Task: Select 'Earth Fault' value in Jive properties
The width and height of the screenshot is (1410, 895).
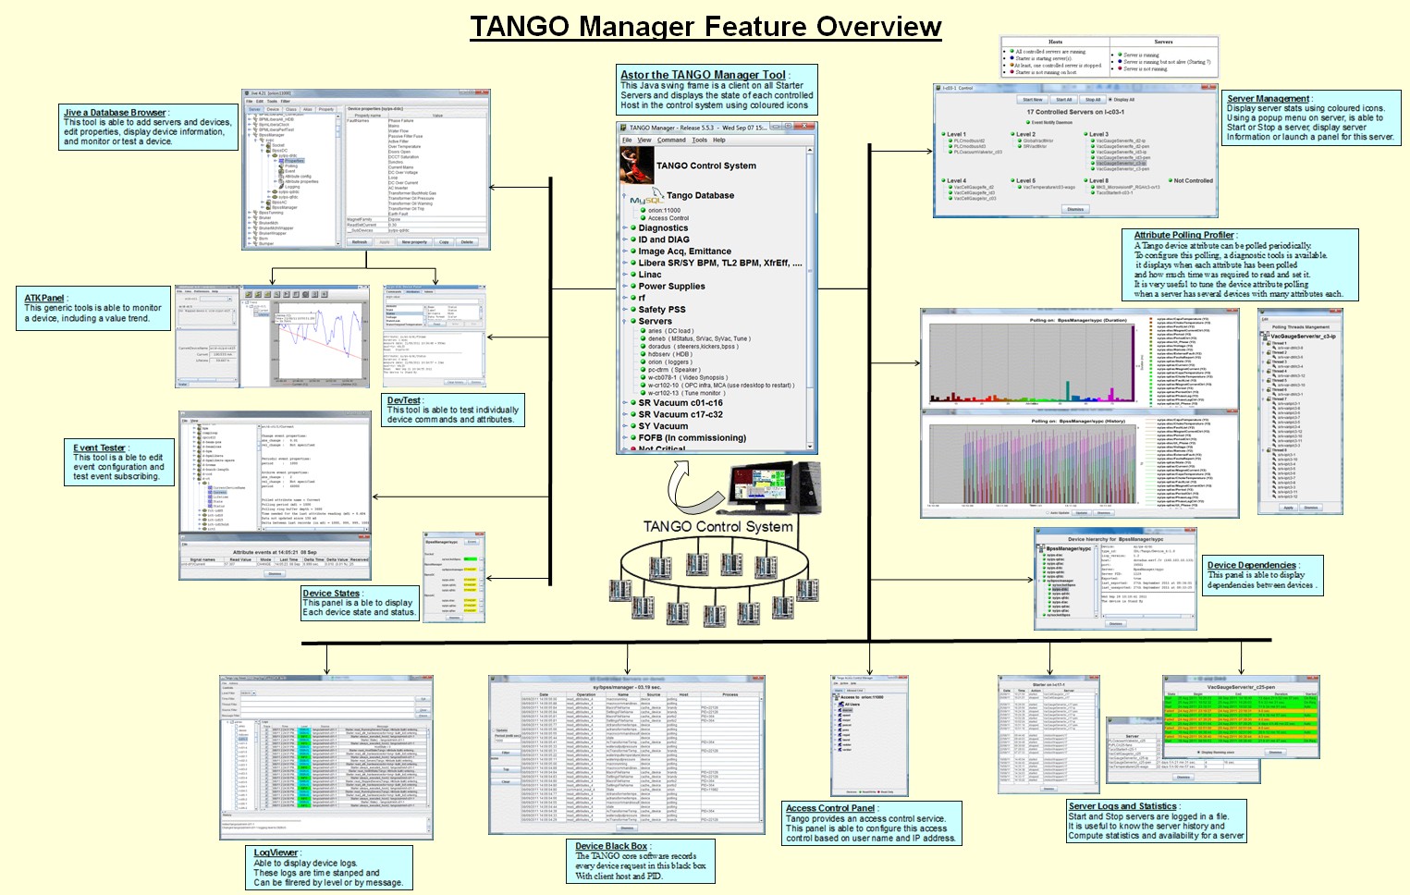Action: tap(398, 215)
